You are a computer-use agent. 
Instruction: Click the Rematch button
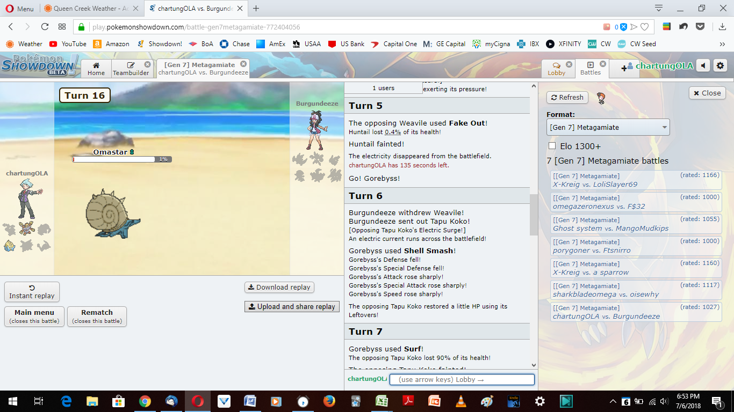coord(97,317)
